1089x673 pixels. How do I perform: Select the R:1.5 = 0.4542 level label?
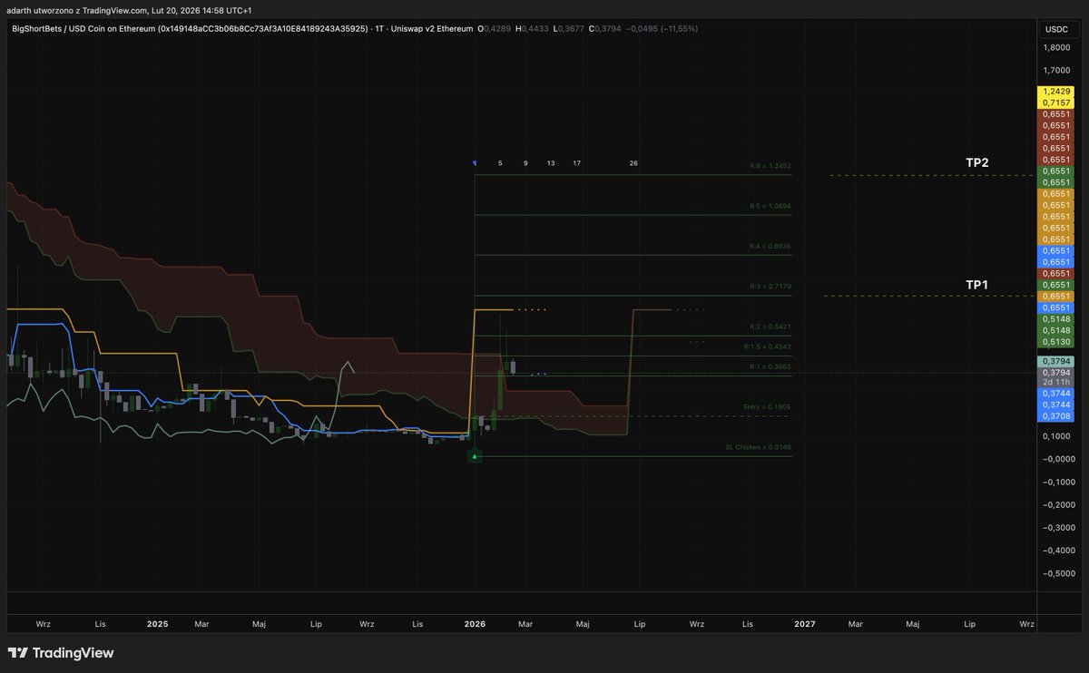point(768,346)
